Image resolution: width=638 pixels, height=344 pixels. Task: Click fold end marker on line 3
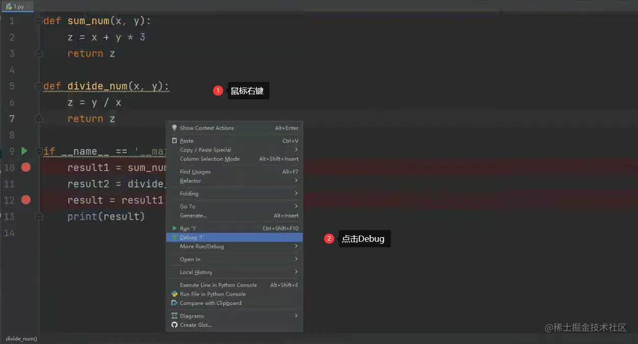click(x=39, y=53)
